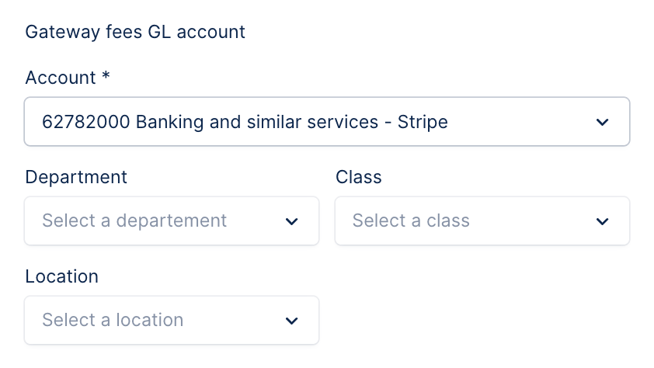Click the chevron icon in the Class field
This screenshot has height=368, width=654.
[602, 221]
